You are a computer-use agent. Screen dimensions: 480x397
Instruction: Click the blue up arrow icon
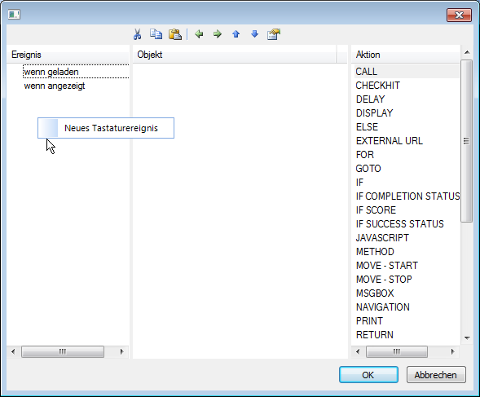point(236,34)
